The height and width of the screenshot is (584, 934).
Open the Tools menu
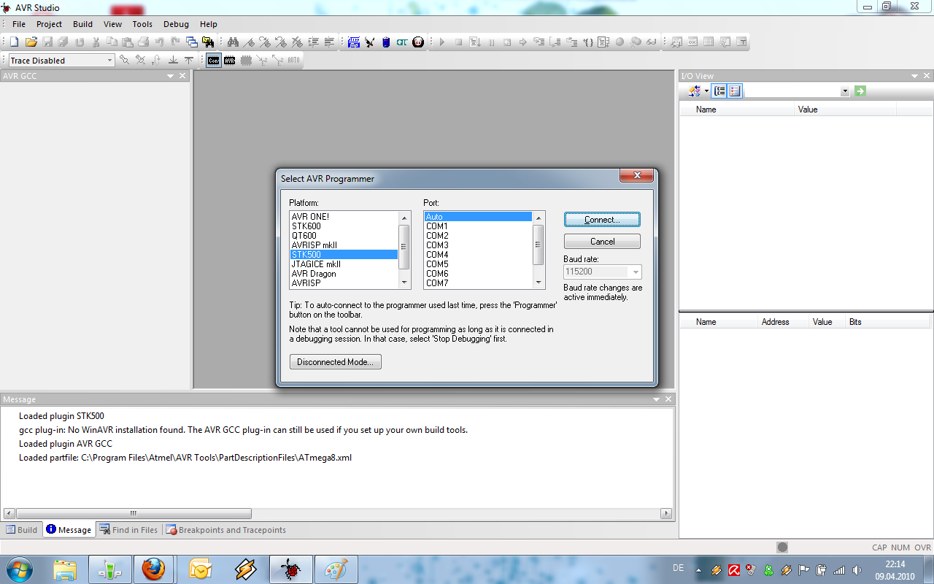click(142, 24)
